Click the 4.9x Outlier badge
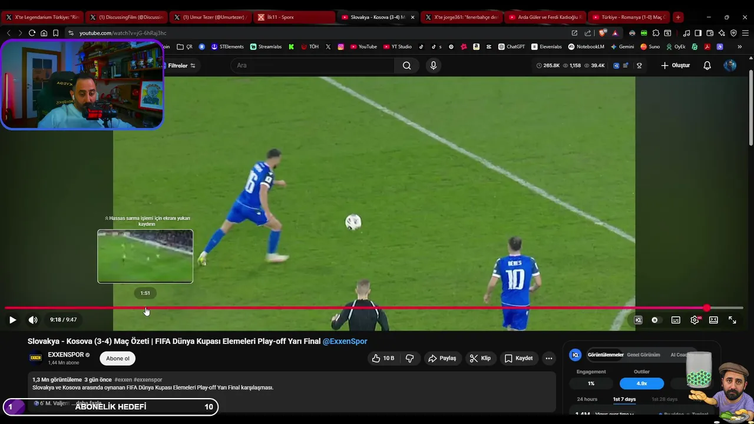 pyautogui.click(x=641, y=383)
